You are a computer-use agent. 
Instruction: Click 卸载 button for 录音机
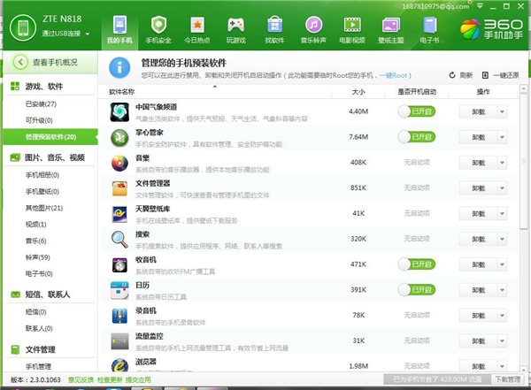(x=478, y=316)
